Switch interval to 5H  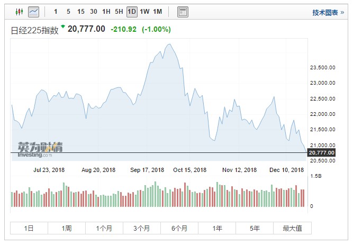click(x=119, y=12)
